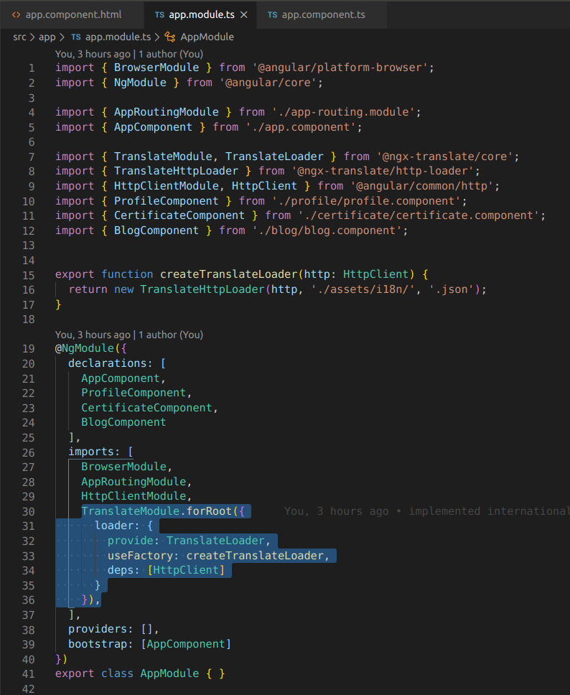Click the @NgModule decorator on line 19
570x695 pixels.
84,348
